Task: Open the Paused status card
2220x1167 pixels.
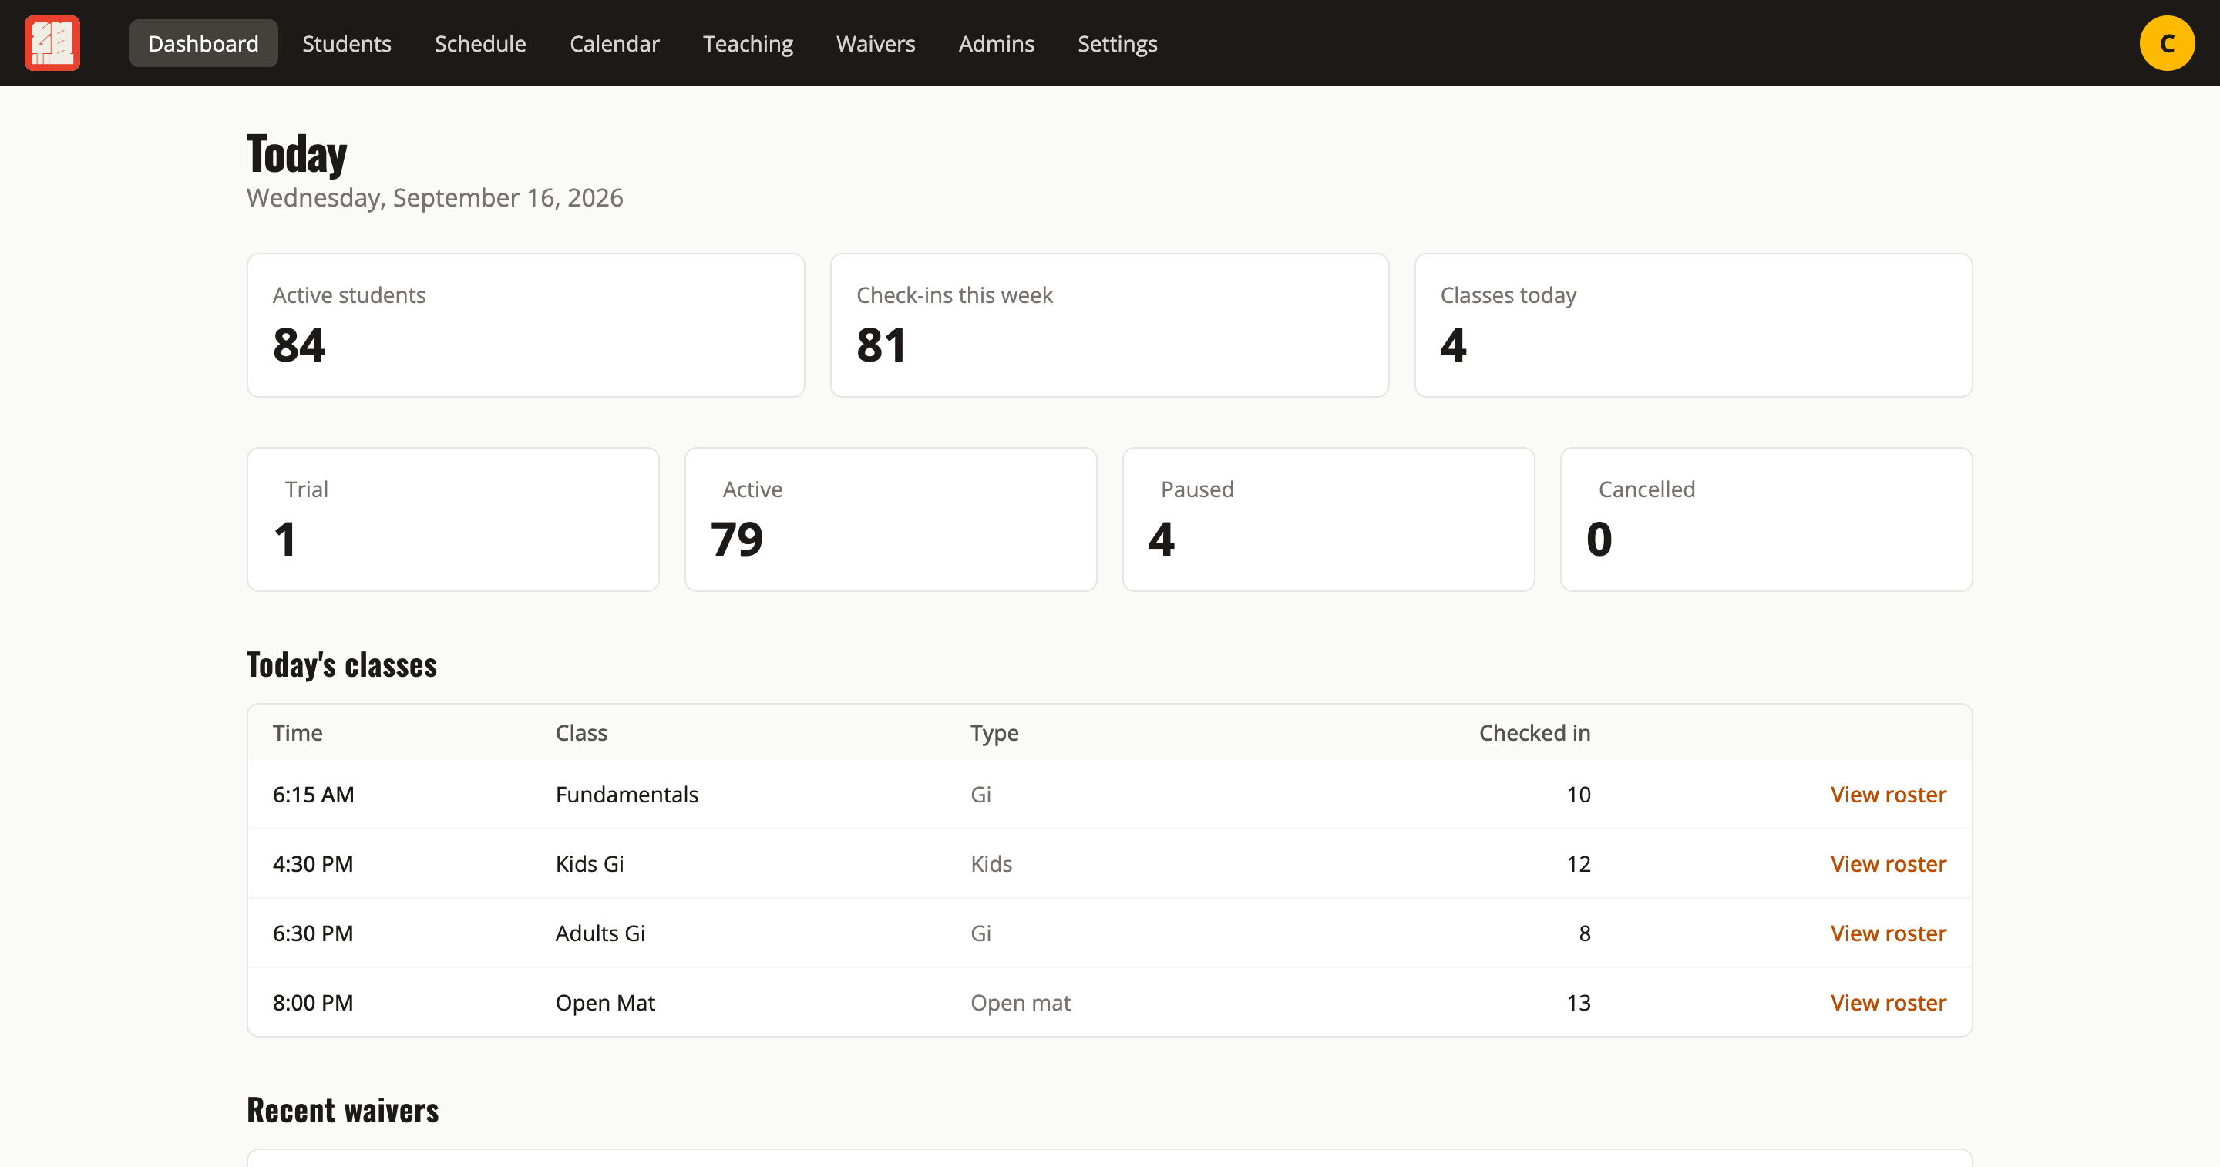Action: click(1329, 519)
